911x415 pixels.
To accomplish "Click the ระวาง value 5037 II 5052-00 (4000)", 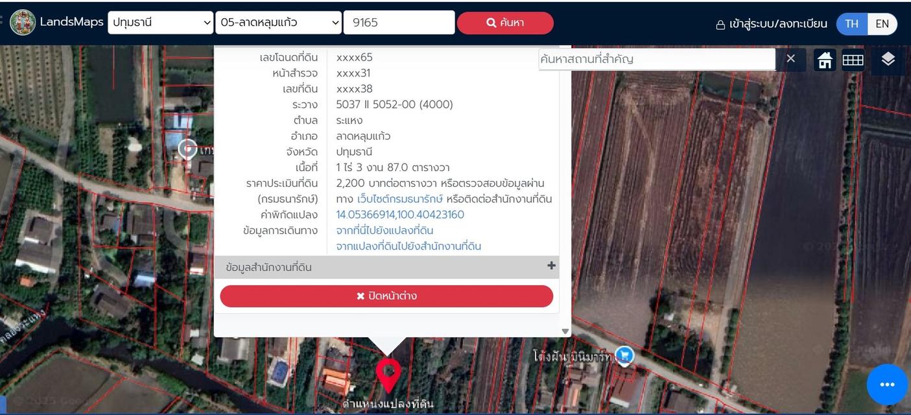I will (x=394, y=104).
